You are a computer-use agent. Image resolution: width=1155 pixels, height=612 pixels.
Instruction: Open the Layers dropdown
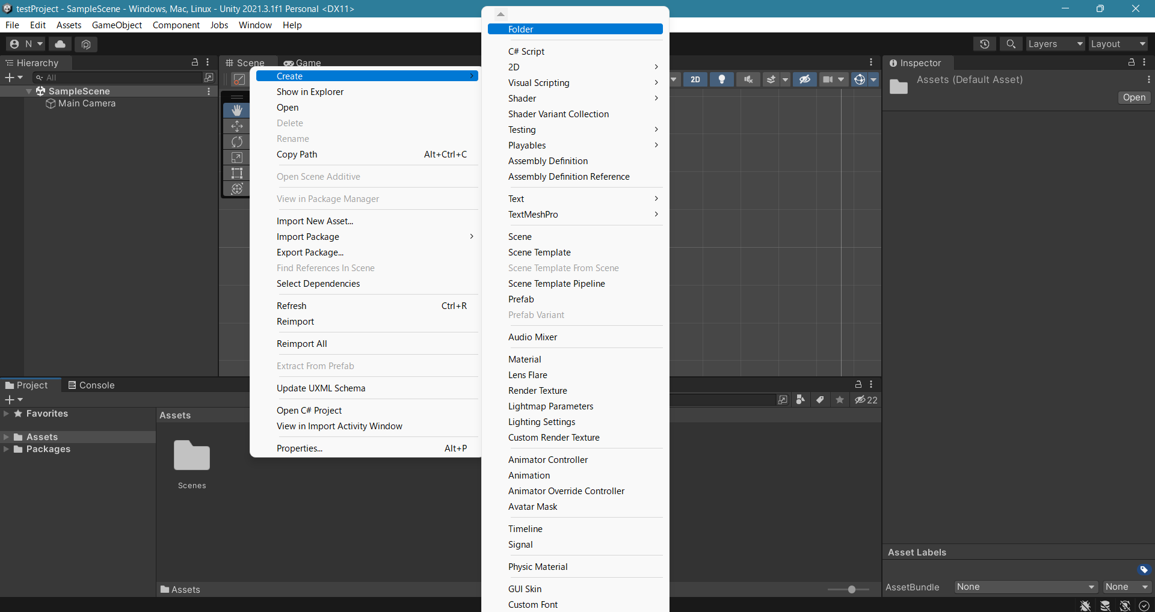pos(1056,44)
